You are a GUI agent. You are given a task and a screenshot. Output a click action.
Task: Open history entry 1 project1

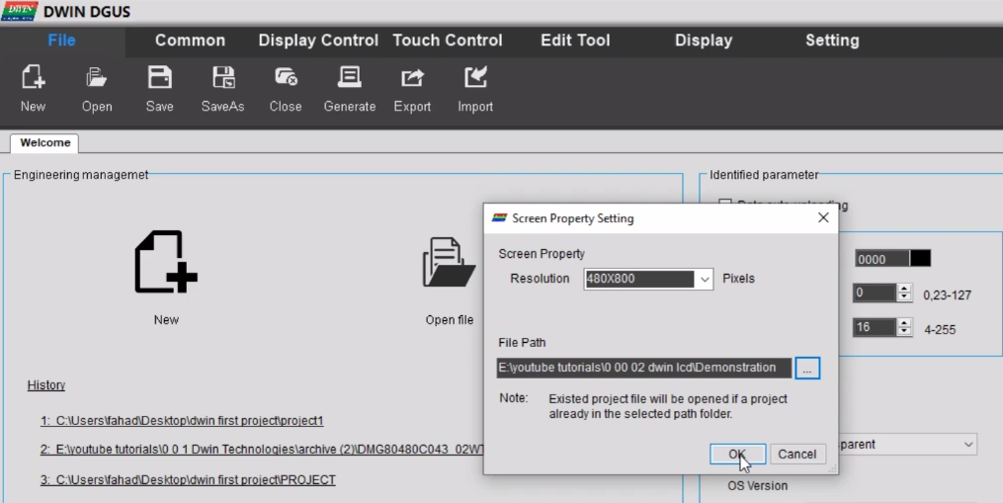(x=182, y=420)
